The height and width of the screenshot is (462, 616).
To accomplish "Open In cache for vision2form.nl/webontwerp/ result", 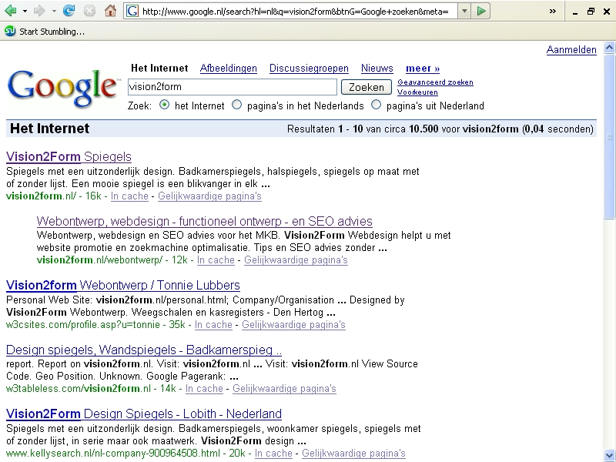I will tap(216, 260).
